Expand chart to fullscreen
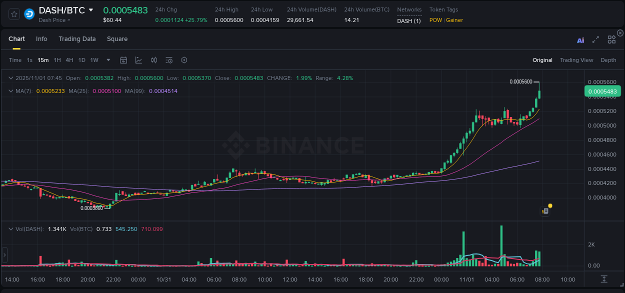625x293 pixels. (595, 39)
